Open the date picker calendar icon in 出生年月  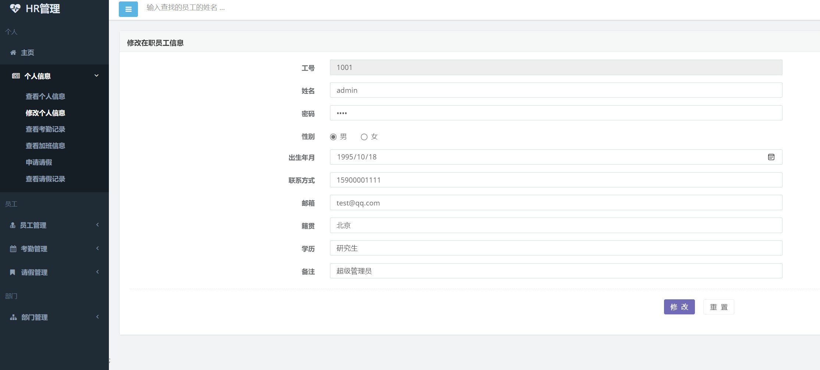click(x=771, y=157)
